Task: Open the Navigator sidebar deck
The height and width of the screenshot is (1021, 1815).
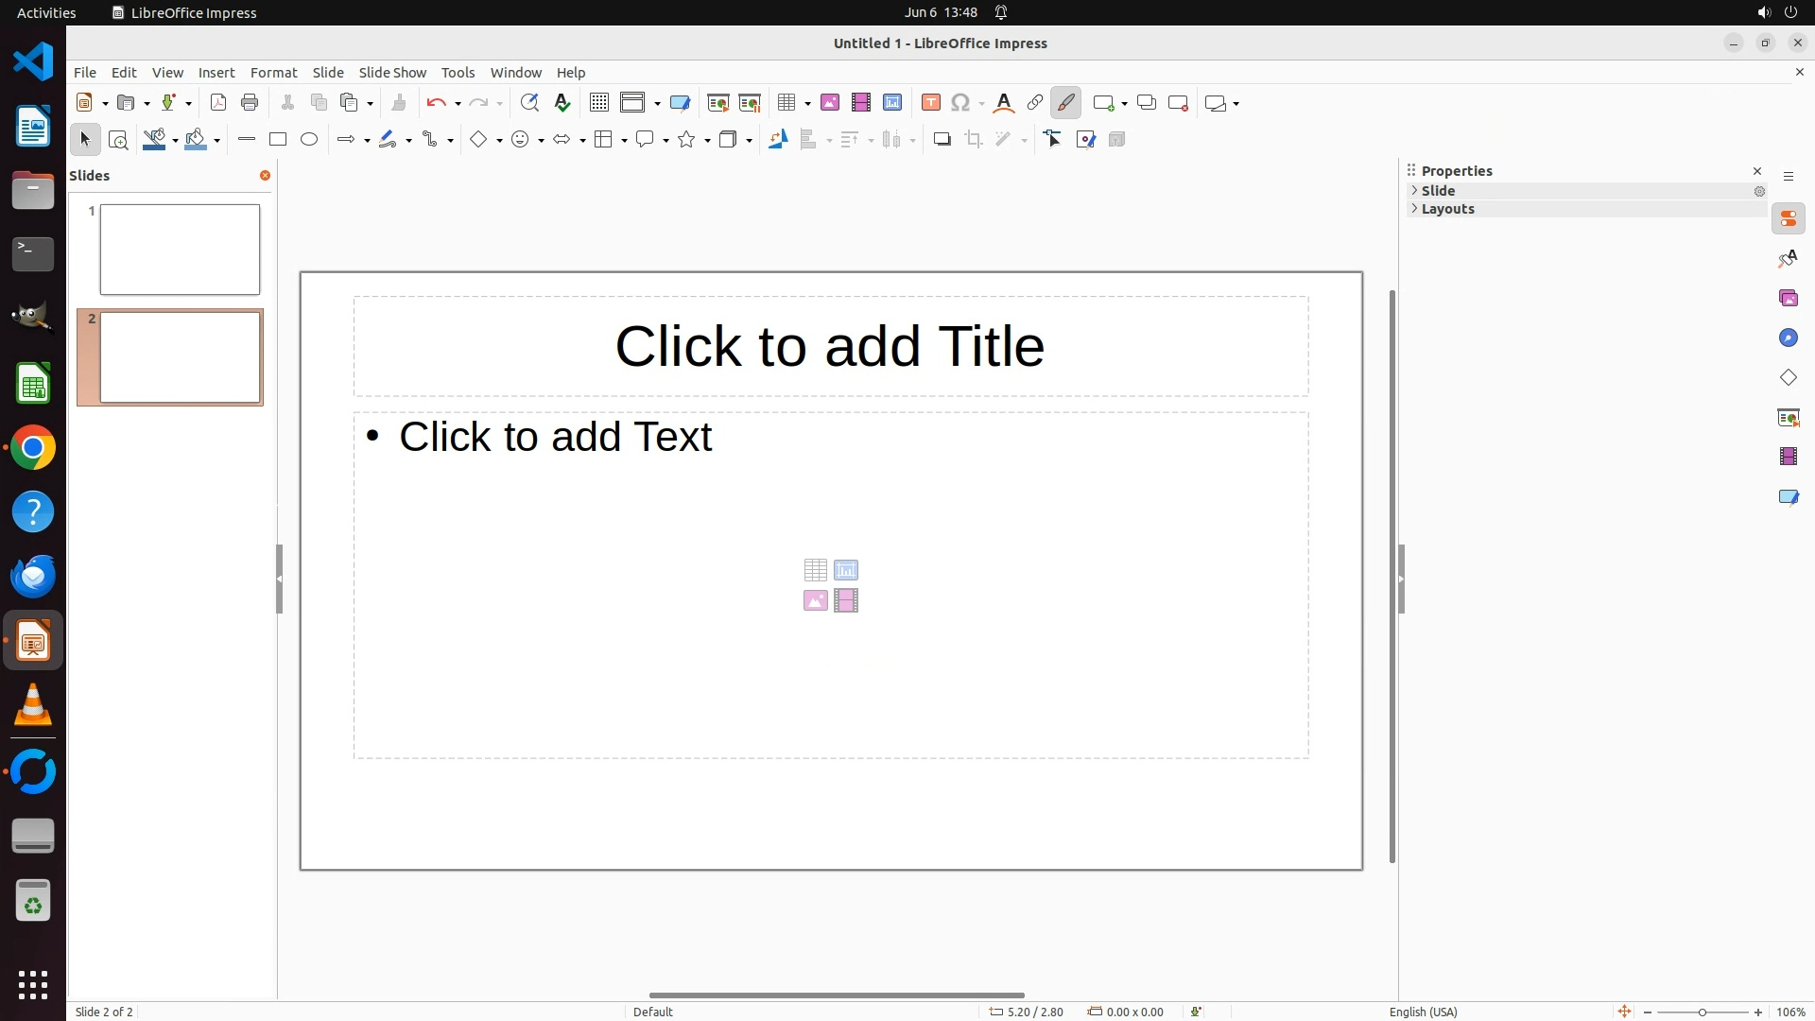Action: pos(1788,338)
